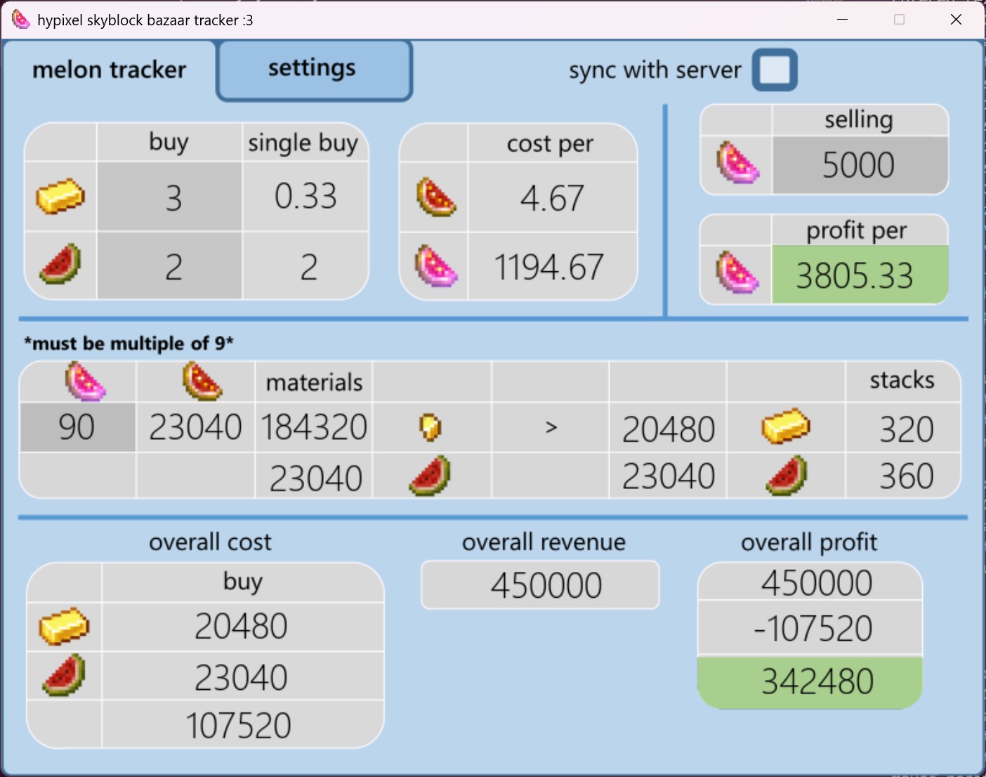Screen dimensions: 986x777
Task: Click the pink melon icon beside selling price
Action: pos(737,163)
